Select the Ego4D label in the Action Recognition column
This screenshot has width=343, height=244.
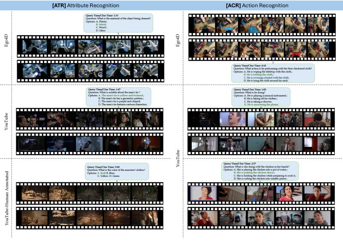(x=178, y=40)
